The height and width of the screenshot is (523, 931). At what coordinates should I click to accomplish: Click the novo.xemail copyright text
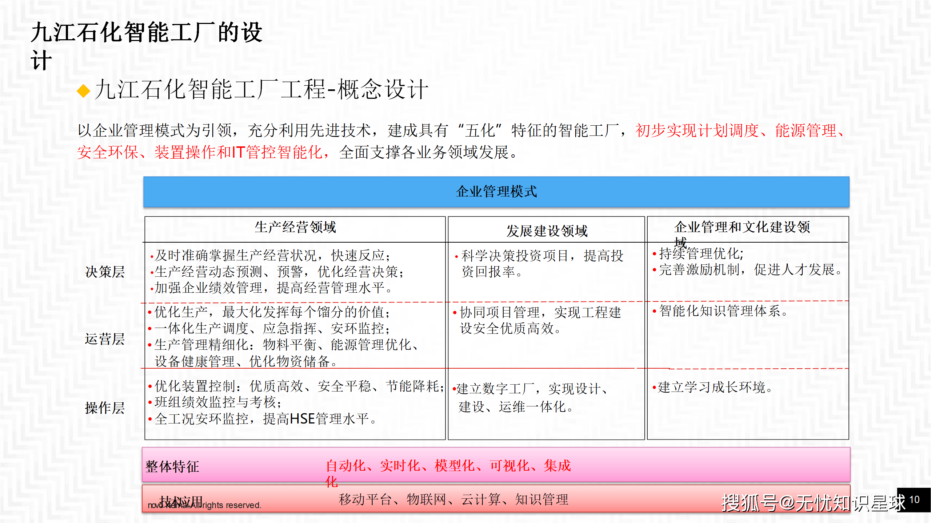pos(205,505)
